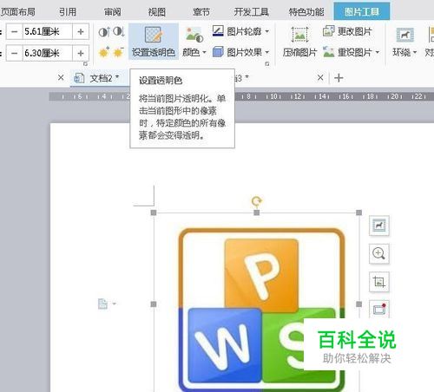Click the 设置透明色 button

pos(154,42)
